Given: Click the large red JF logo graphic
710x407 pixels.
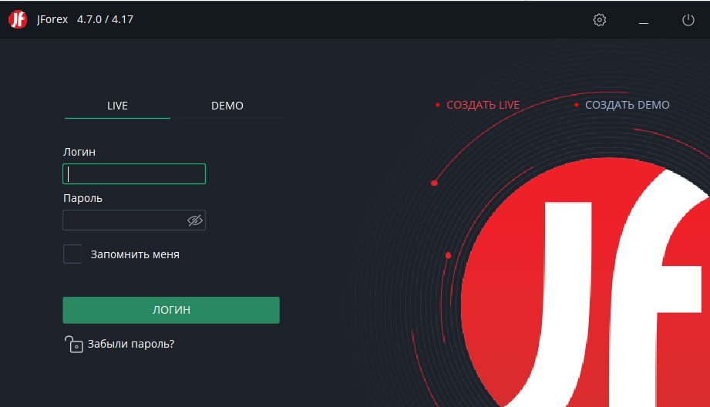Looking at the screenshot, I should tap(594, 285).
